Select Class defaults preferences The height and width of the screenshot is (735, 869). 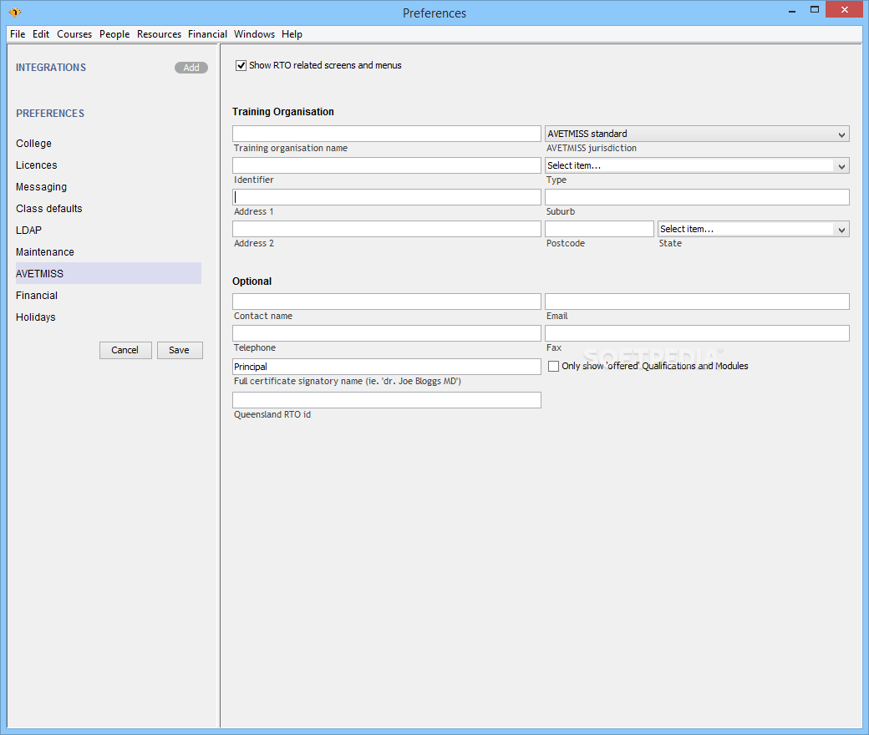coord(108,208)
